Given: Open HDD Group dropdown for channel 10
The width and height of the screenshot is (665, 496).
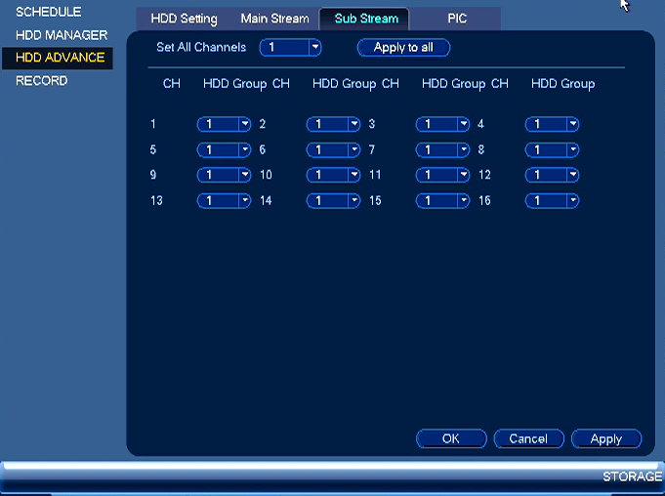Looking at the screenshot, I should 333,175.
